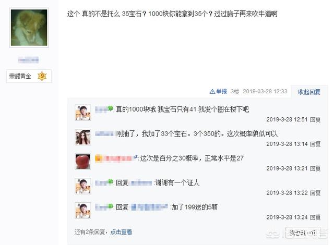Viewport: 334px width, 245px height.
Task: Click the 我也说一句 button
Action: [x=303, y=233]
